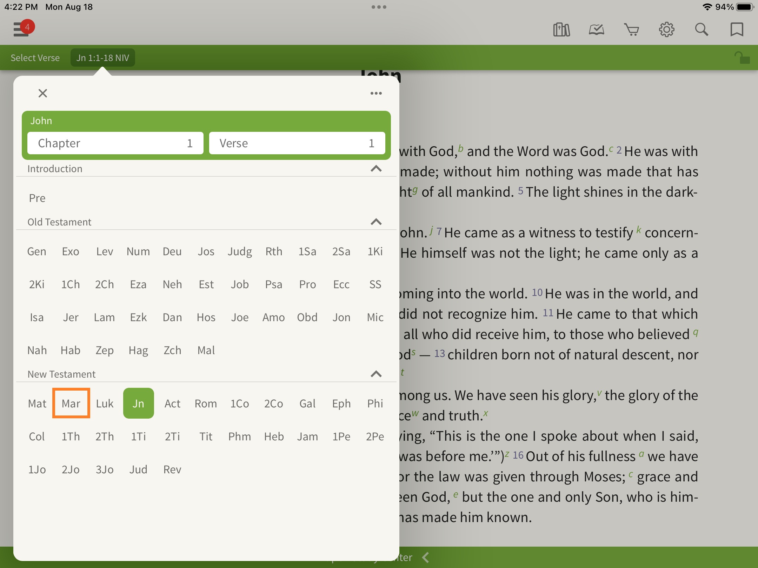Viewport: 758px width, 568px height.
Task: Toggle the sync lock icon
Action: (x=742, y=58)
